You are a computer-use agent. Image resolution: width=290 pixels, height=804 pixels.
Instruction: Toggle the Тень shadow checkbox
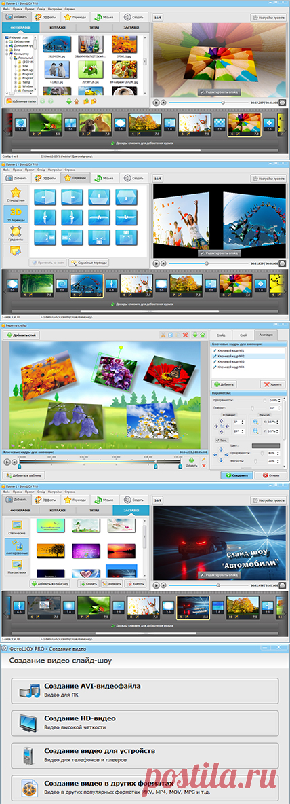[x=217, y=440]
